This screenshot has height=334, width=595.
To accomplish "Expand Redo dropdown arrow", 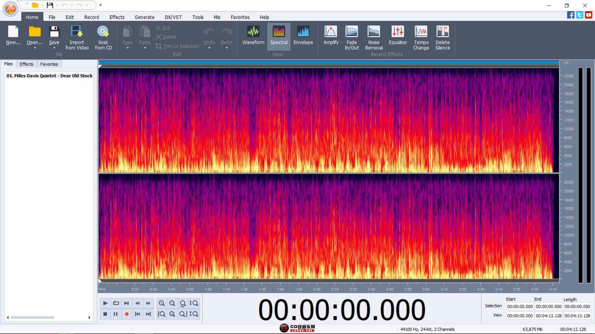I will click(x=227, y=48).
